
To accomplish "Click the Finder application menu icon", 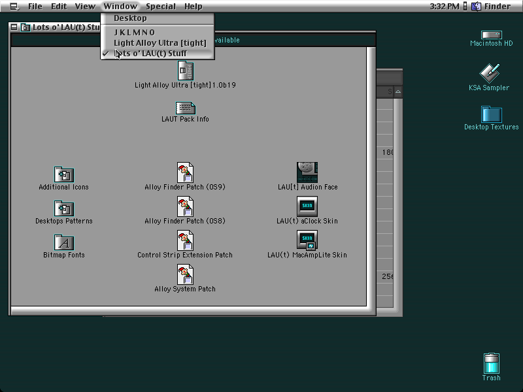I will coord(476,7).
